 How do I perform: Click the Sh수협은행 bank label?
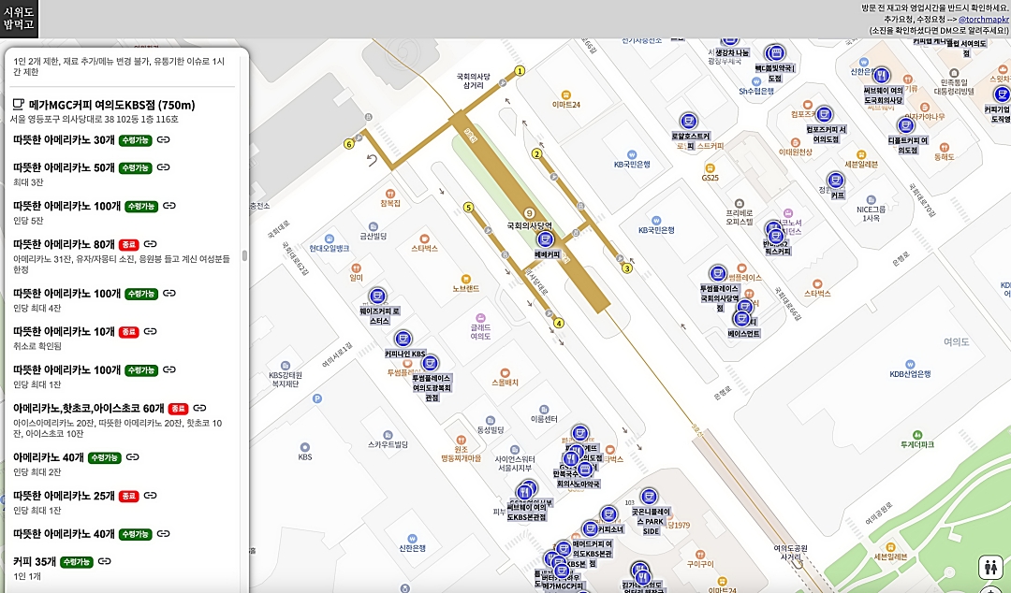tap(755, 92)
